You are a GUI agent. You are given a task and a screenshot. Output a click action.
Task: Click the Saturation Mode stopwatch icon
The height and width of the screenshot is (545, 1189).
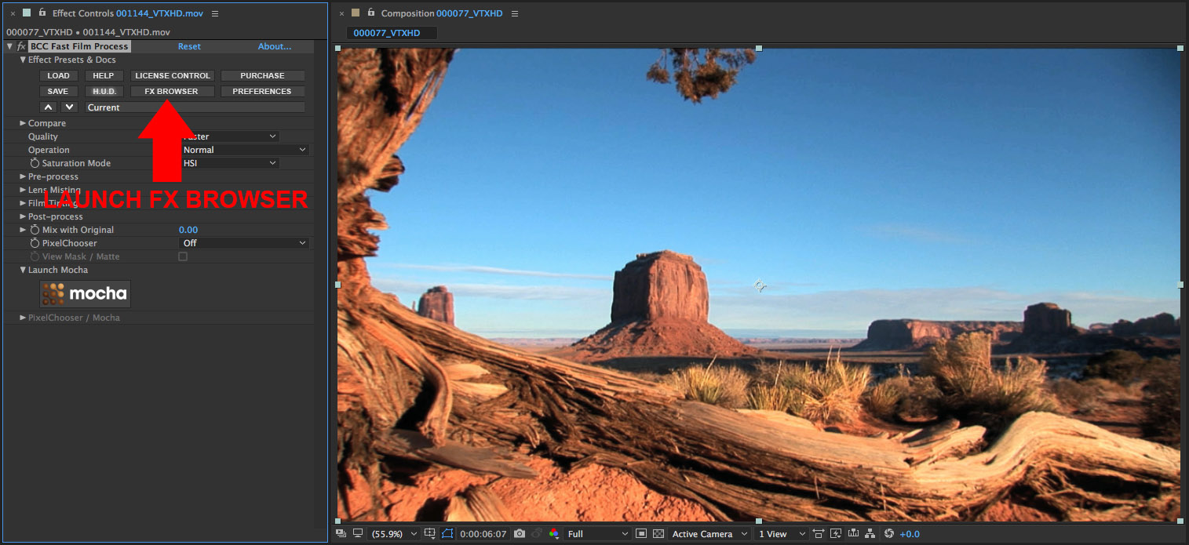(35, 163)
